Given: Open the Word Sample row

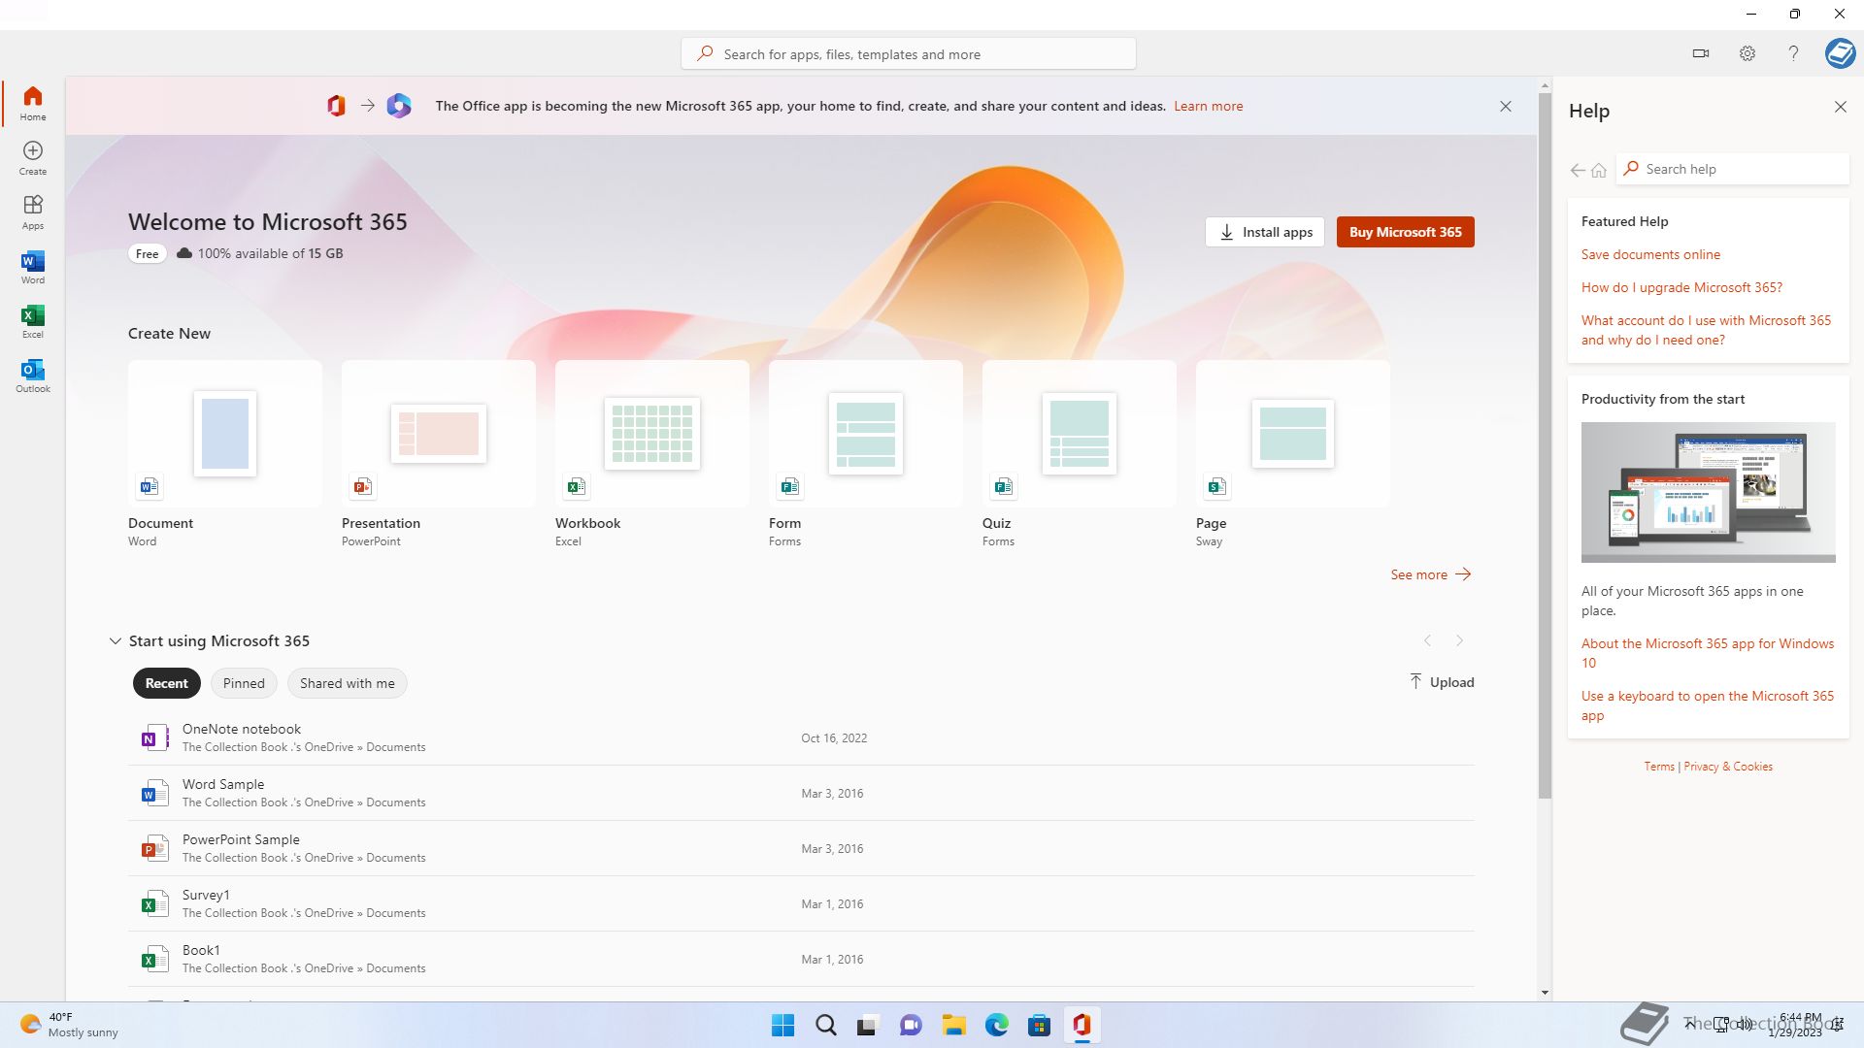Looking at the screenshot, I should [x=801, y=794].
